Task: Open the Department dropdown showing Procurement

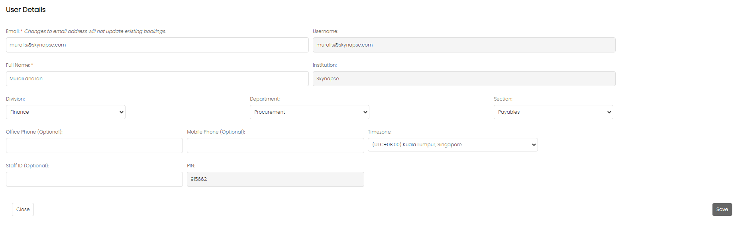Action: point(310,112)
